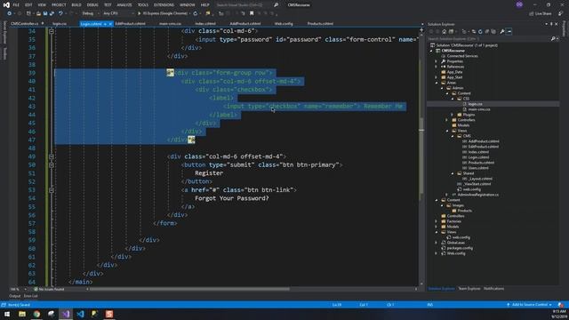This screenshot has height=320, width=569.
Task: Toggle pin on Login.cshtml tab
Action: point(105,24)
